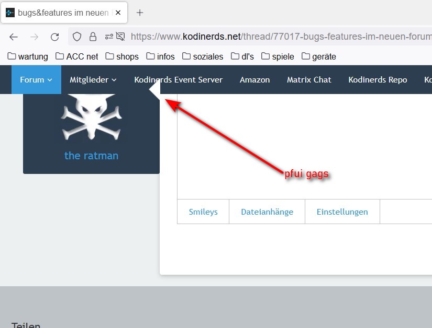Go back with the browser back arrow

coord(14,37)
